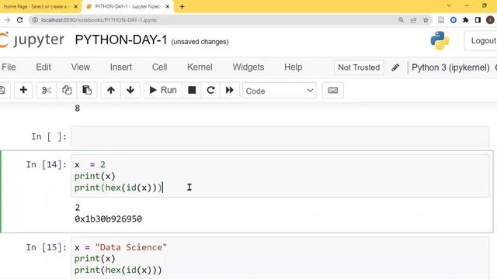Open the browser zoom magnifier icon
Image resolution: width=497 pixels, height=279 pixels.
pos(401,20)
